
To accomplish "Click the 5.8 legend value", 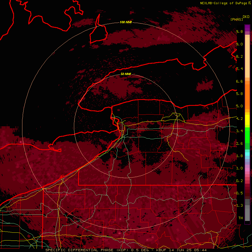I will 239,94.
